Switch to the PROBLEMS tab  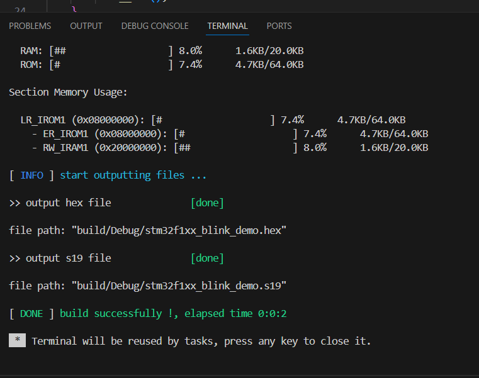point(30,26)
